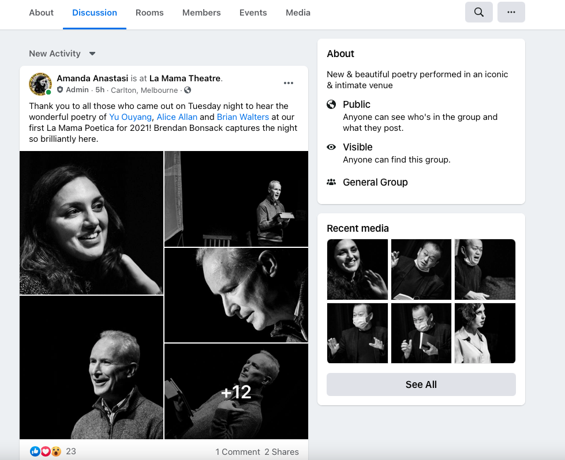The height and width of the screenshot is (460, 565).
Task: Click the Admin shield badge icon
Action: click(x=60, y=89)
